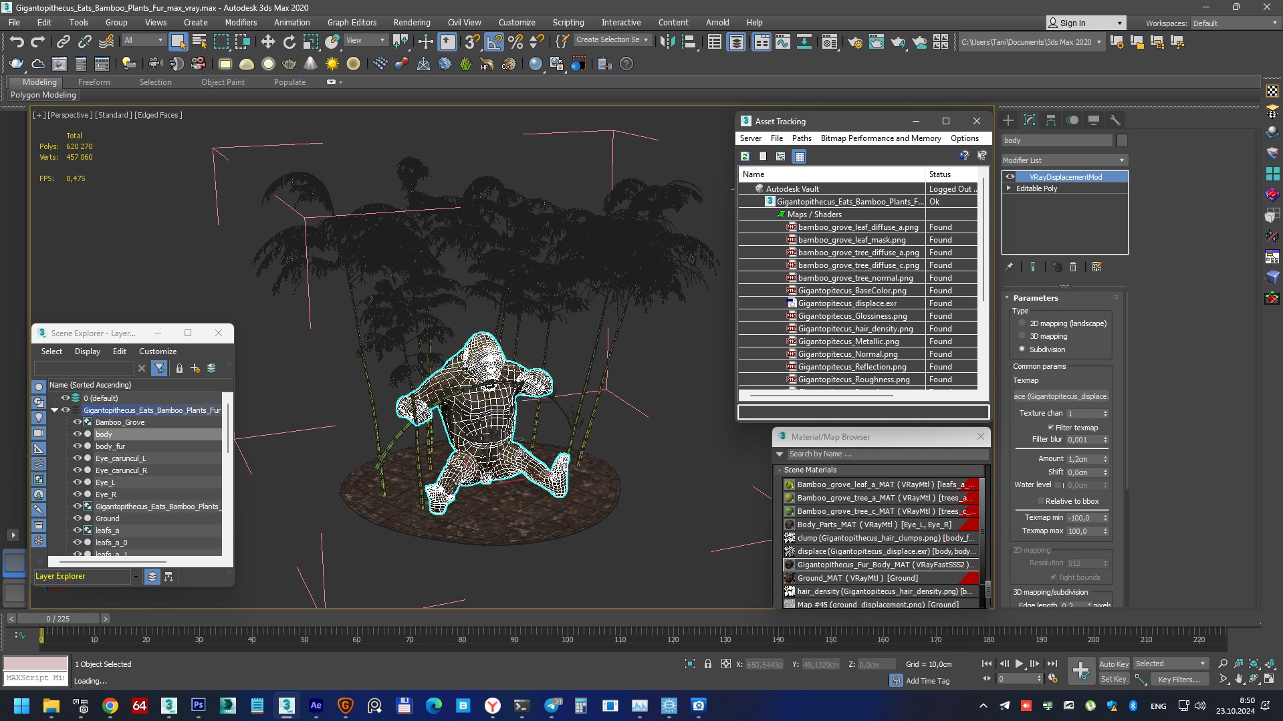Click the Play Animation button
This screenshot has width=1283, height=721.
1020,664
